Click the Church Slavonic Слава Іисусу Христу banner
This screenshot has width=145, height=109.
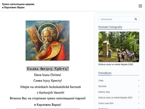48,69
